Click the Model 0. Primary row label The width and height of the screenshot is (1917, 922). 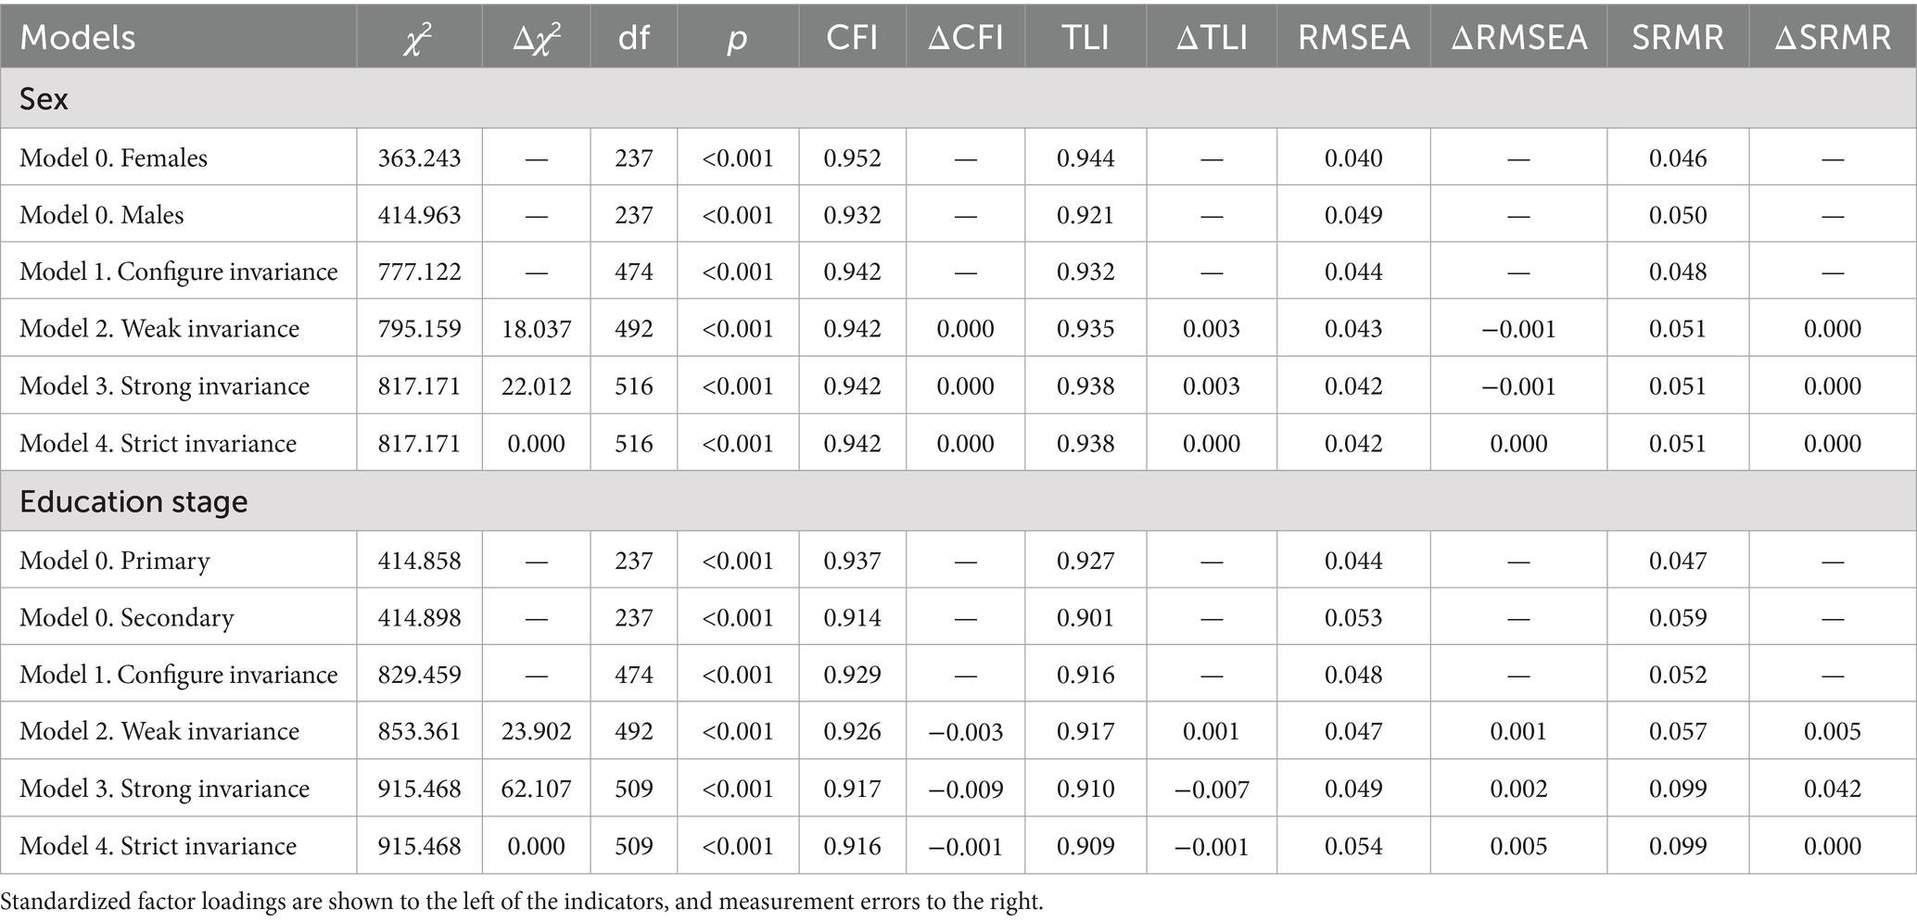115,561
